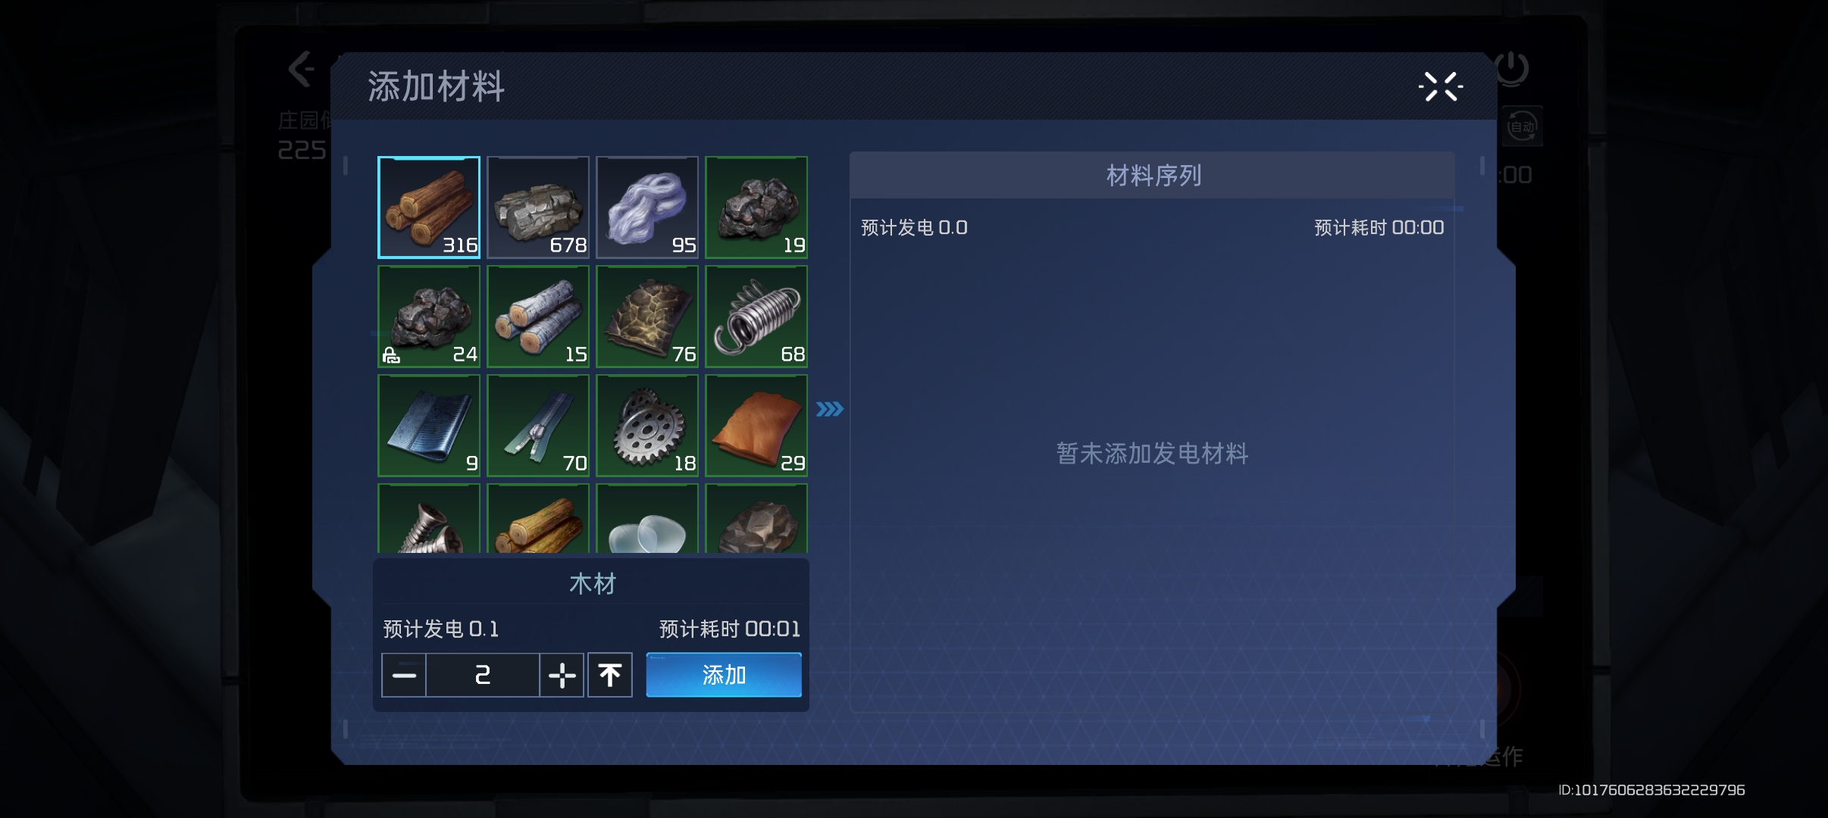
Task: Decrease quantity with the minus button
Action: (404, 675)
